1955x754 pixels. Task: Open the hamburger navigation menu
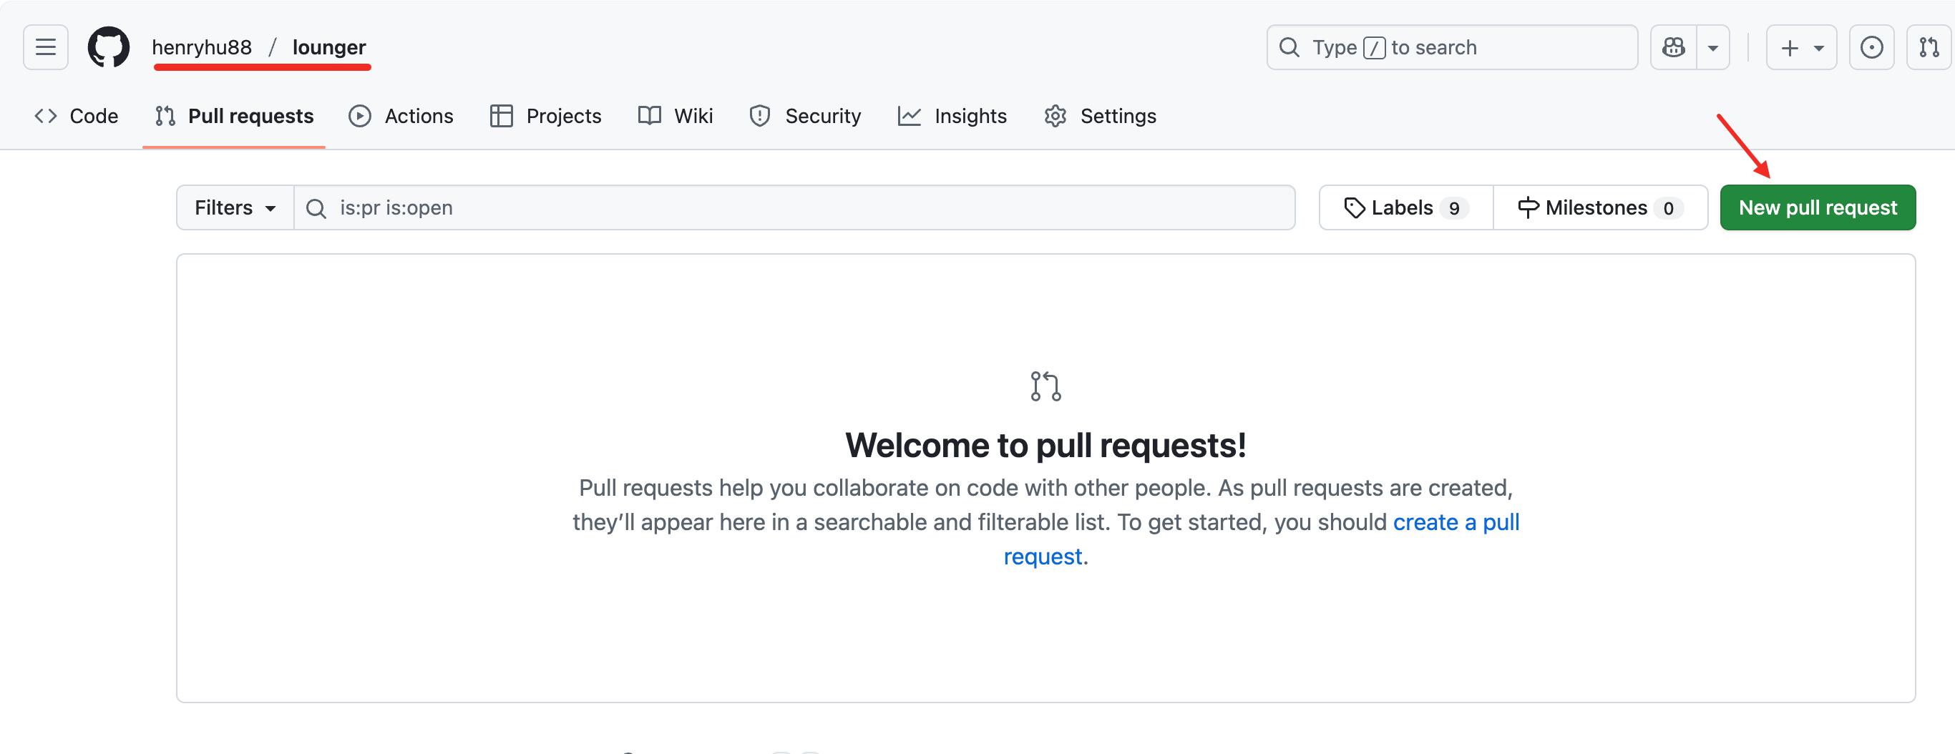pyautogui.click(x=46, y=47)
